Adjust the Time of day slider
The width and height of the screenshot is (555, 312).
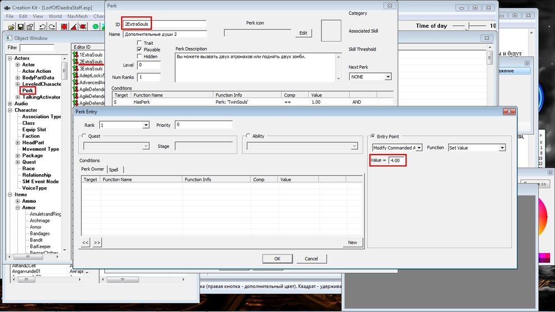[469, 26]
